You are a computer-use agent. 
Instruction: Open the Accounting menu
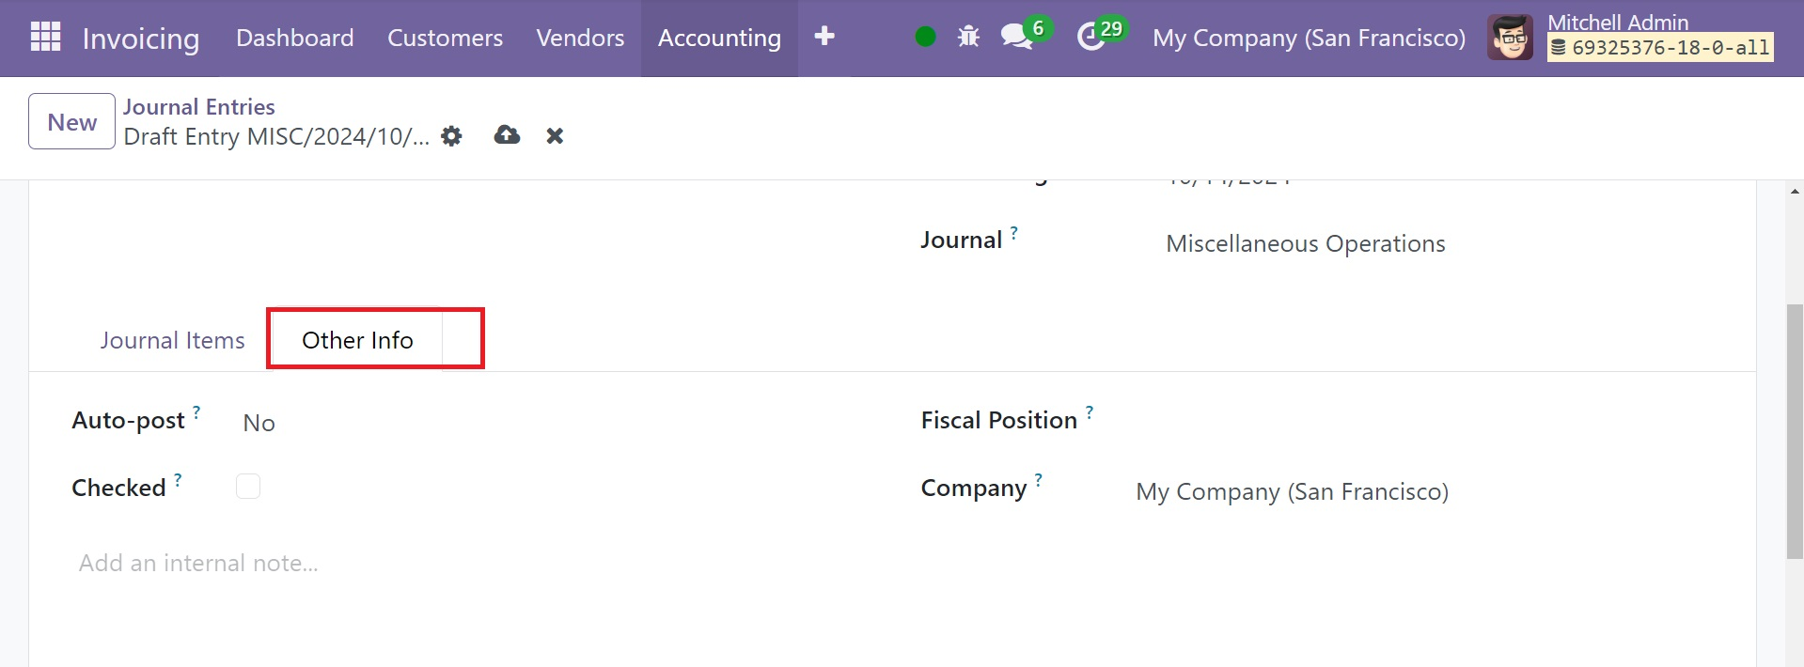[x=719, y=38]
